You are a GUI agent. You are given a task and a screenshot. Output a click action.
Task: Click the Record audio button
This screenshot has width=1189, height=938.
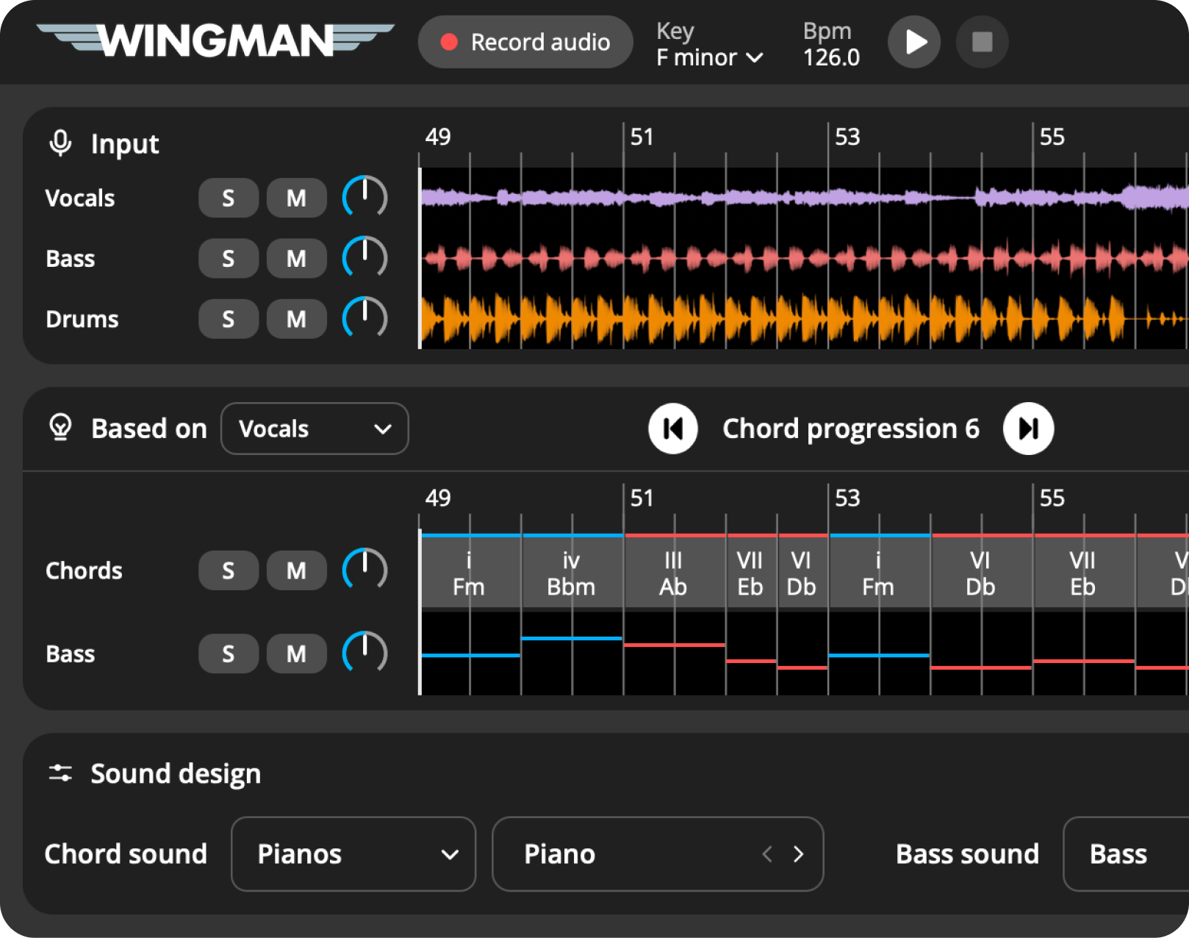click(525, 42)
